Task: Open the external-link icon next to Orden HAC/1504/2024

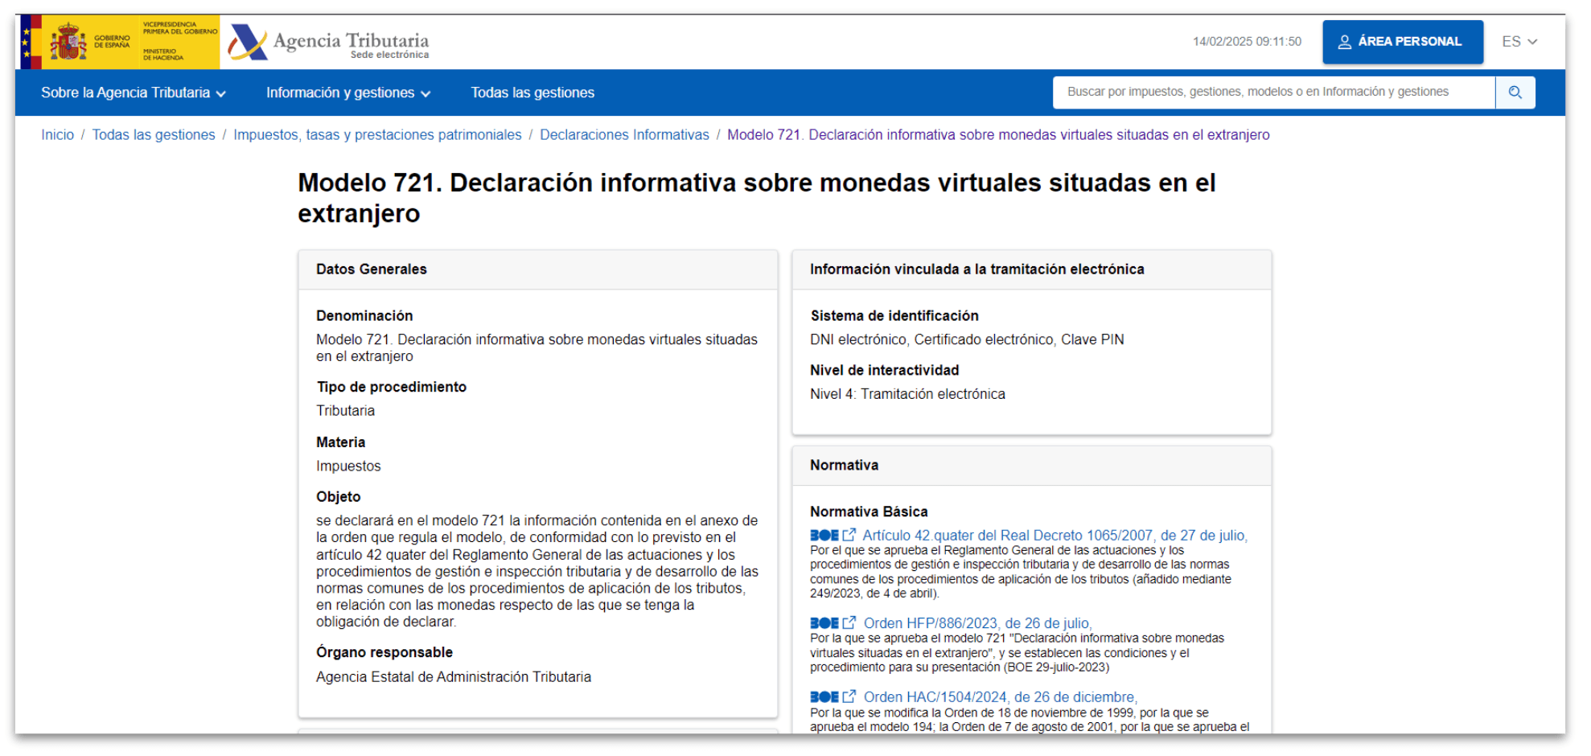Action: [x=849, y=696]
